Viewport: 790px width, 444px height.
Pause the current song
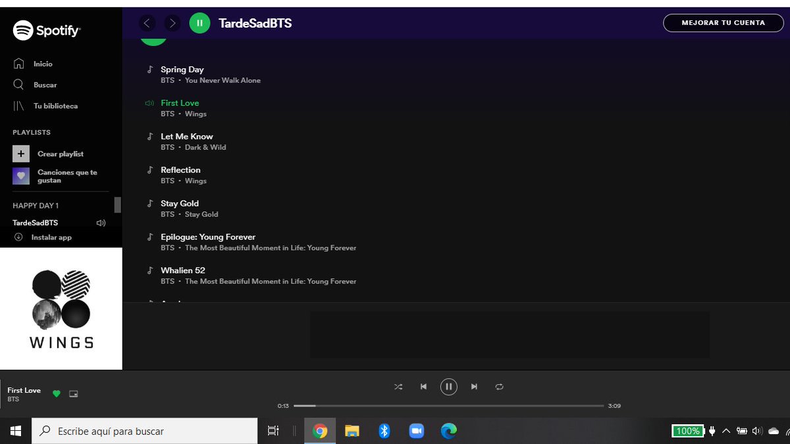point(448,387)
